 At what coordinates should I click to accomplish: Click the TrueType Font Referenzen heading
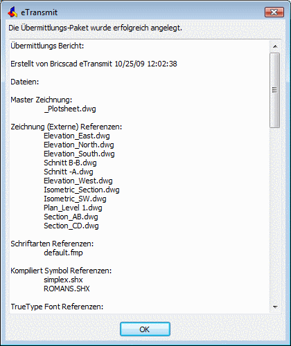point(57,307)
